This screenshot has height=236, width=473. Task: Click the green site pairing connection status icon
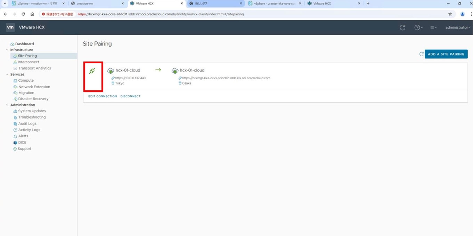coord(92,71)
